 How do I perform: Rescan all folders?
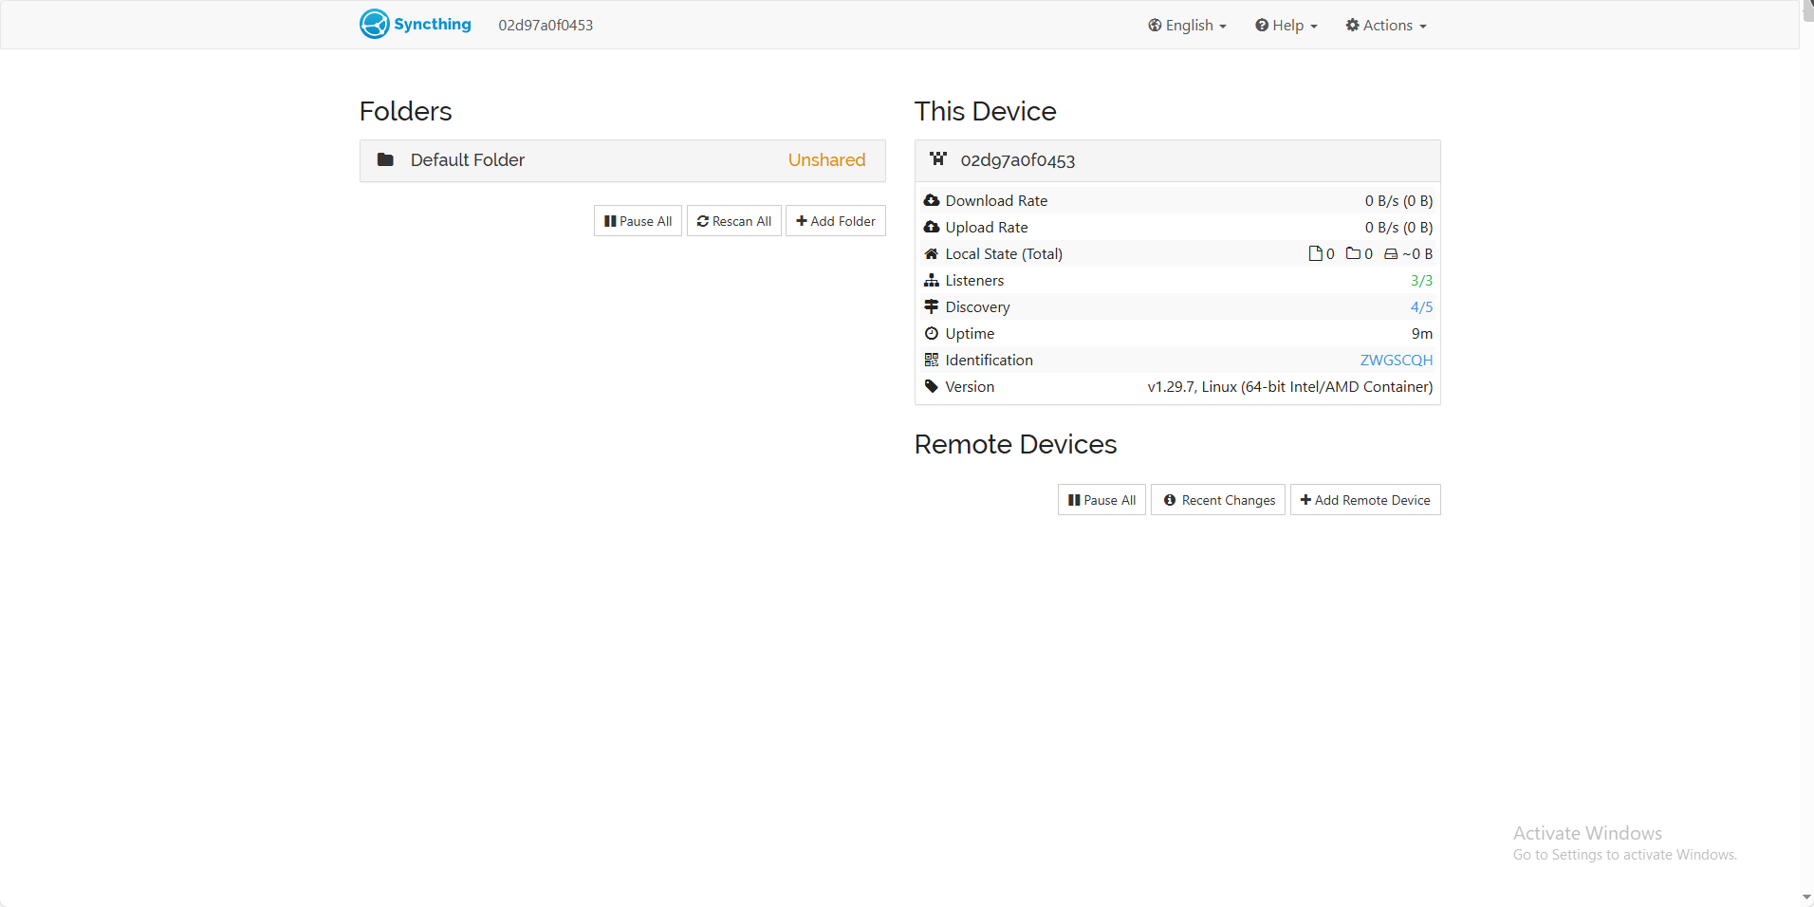pyautogui.click(x=734, y=221)
